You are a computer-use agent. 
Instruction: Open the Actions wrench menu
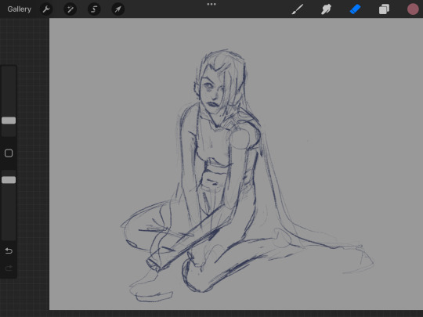pos(46,9)
